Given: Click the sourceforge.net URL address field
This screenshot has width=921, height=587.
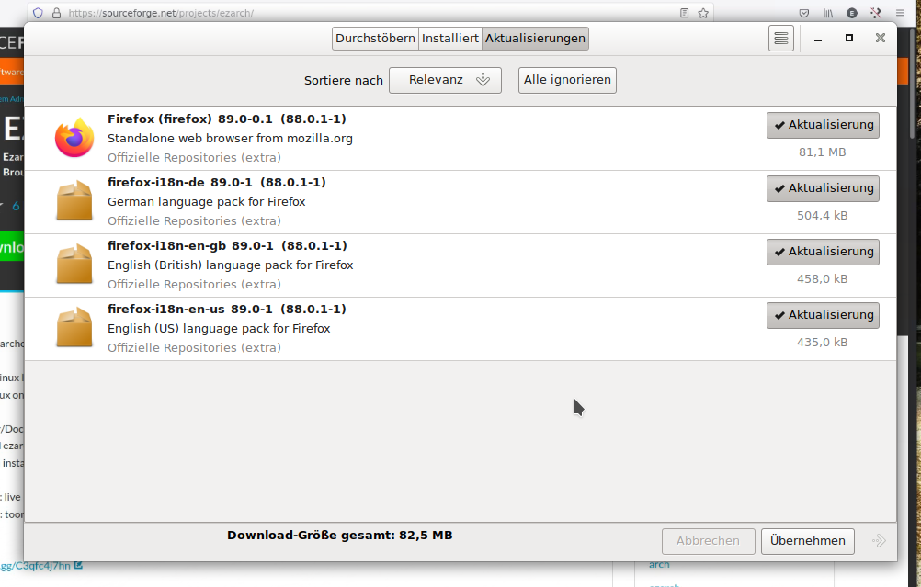Looking at the screenshot, I should (370, 13).
